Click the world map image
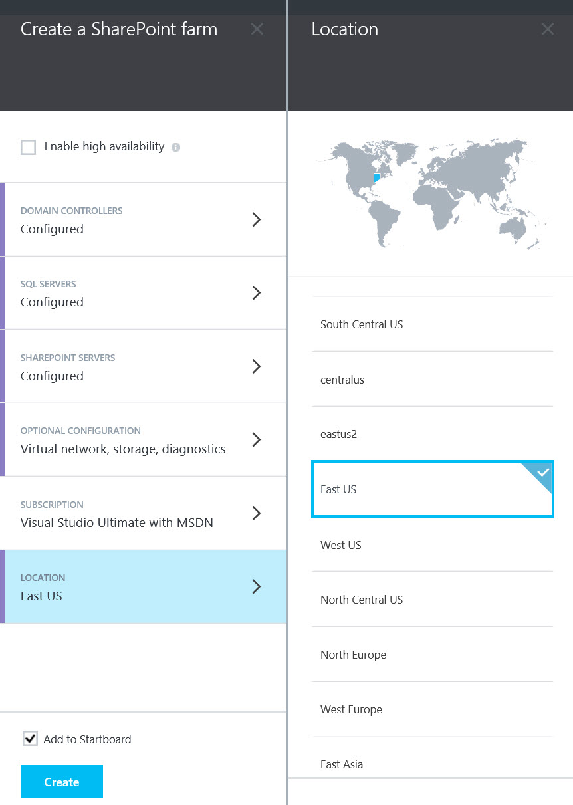This screenshot has height=805, width=573. pyautogui.click(x=432, y=193)
